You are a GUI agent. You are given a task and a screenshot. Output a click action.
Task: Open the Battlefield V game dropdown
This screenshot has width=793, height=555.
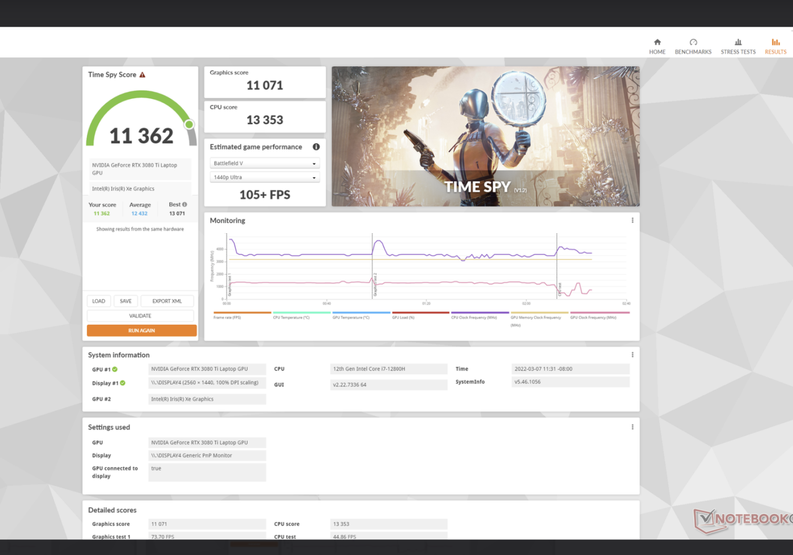(265, 163)
